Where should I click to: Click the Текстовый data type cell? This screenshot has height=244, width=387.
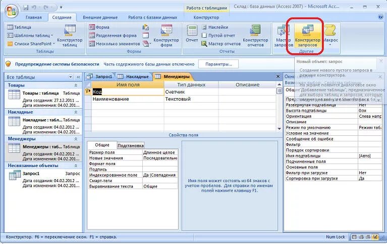point(191,99)
